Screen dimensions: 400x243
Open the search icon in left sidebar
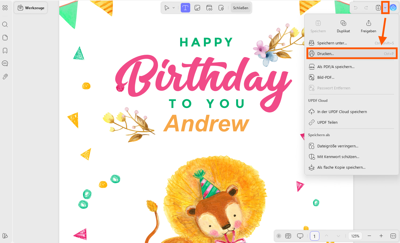pyautogui.click(x=5, y=24)
